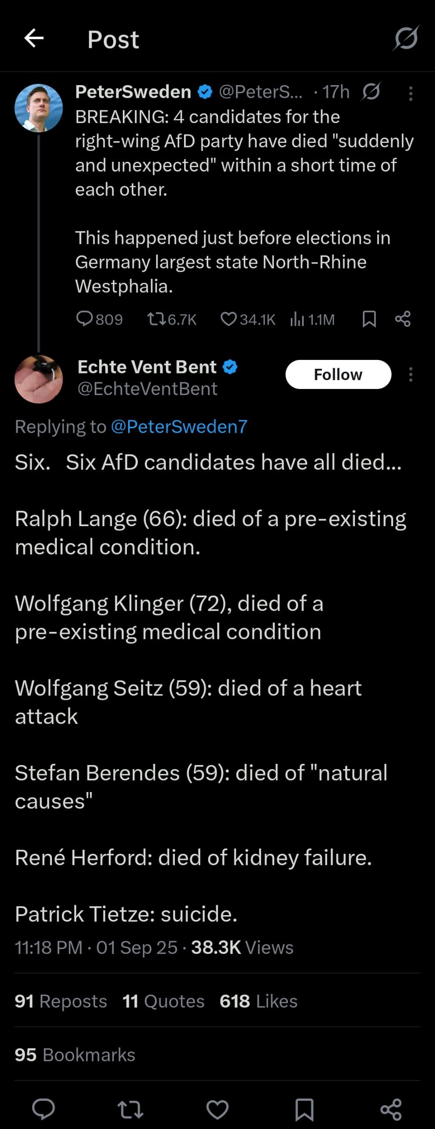Open Grok icon in top header
Screen dimensions: 435x1129
tap(406, 38)
